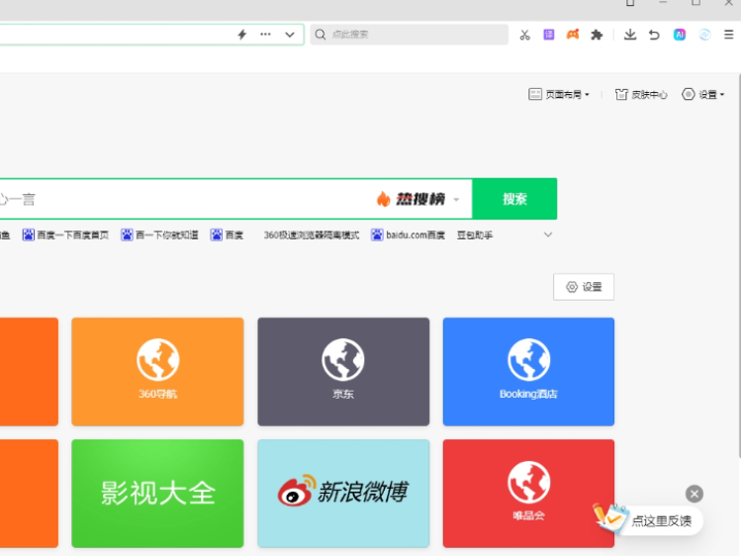The image size is (741, 556).
Task: Open the 百度一下百度首页 bookmark
Action: click(x=65, y=234)
